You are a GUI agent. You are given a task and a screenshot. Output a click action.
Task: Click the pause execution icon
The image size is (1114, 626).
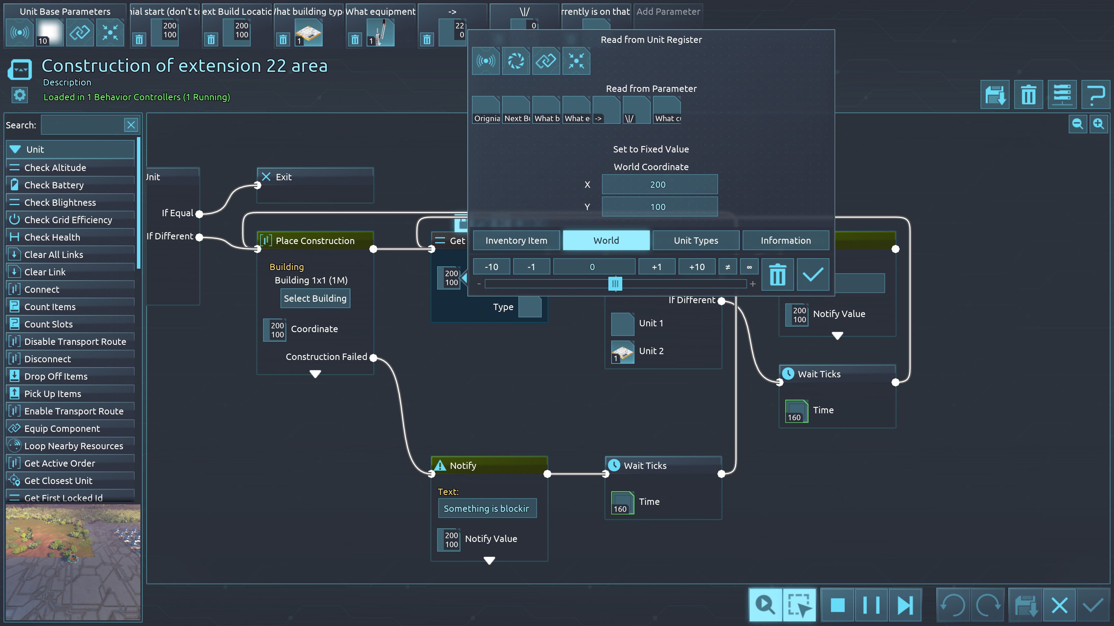(871, 605)
